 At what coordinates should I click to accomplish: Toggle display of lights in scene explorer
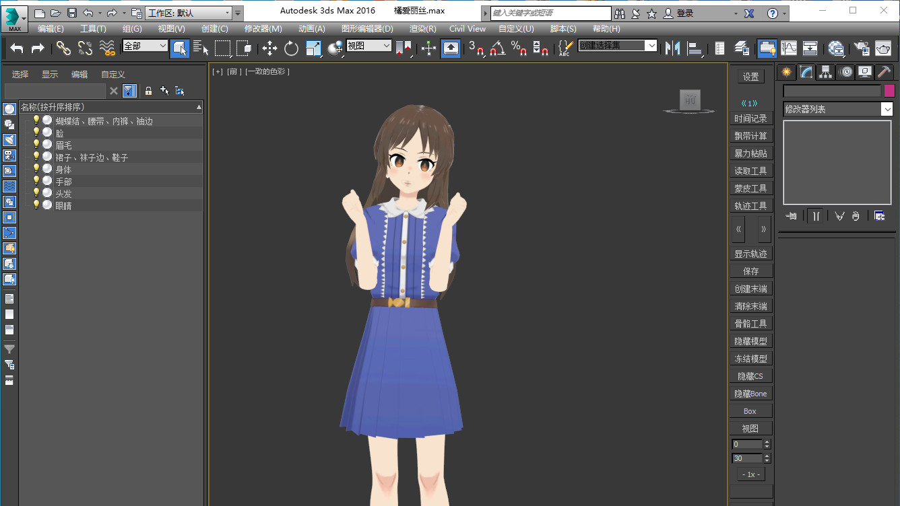[x=9, y=139]
